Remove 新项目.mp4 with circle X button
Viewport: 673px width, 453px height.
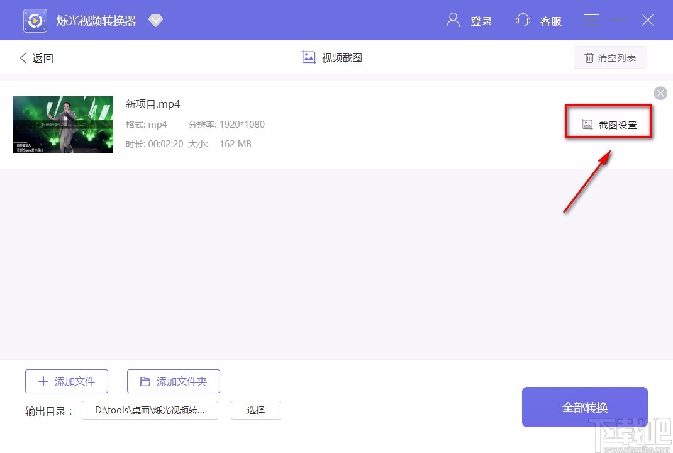(660, 93)
